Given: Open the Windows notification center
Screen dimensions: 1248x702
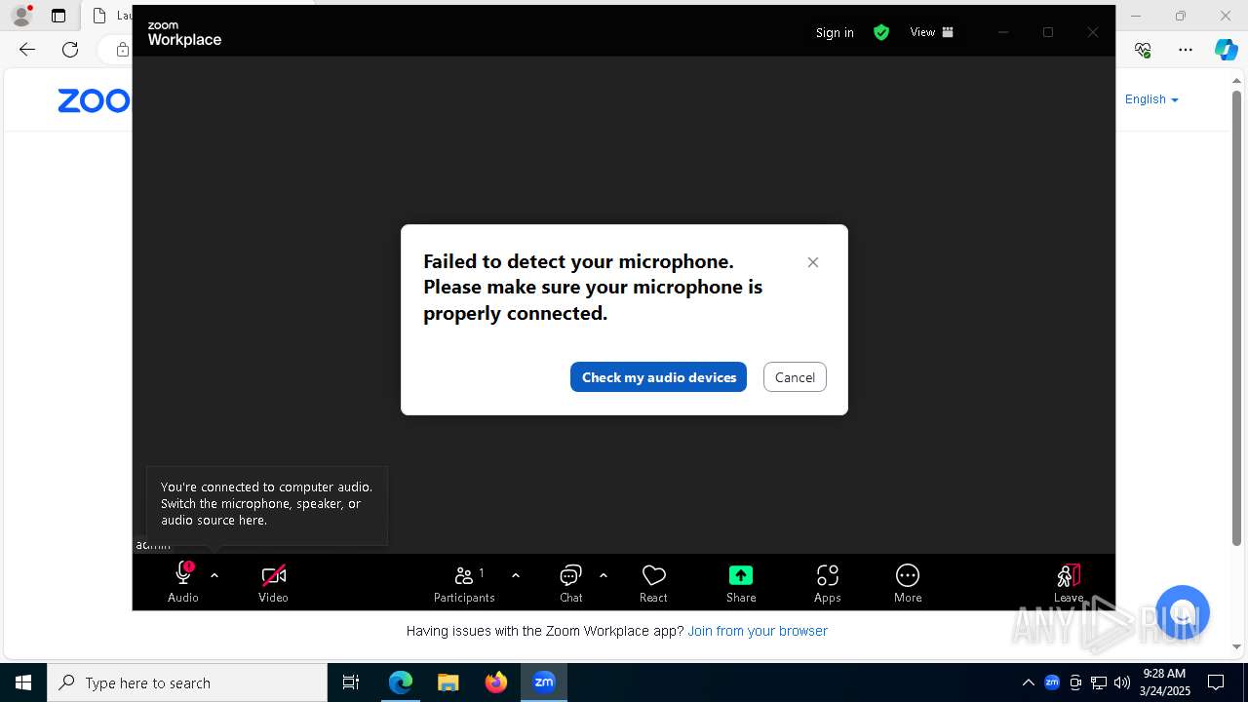Looking at the screenshot, I should (x=1216, y=682).
